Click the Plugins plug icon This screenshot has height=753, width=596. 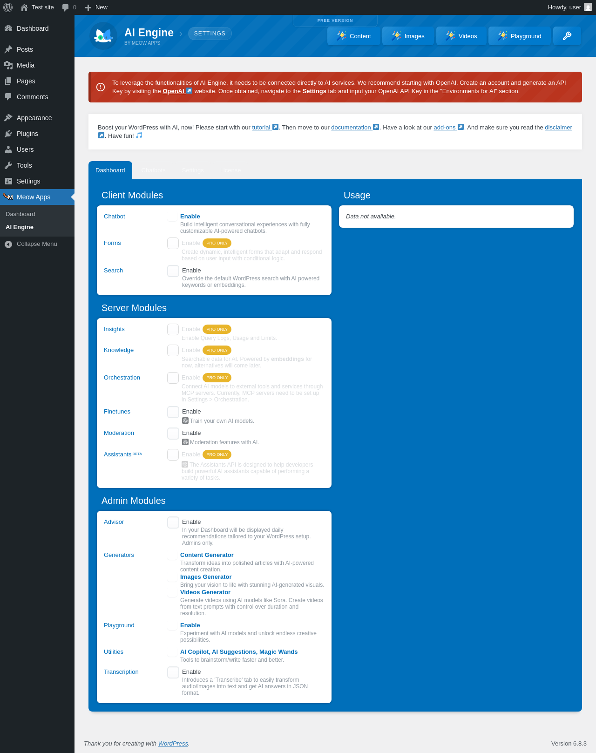click(x=8, y=134)
